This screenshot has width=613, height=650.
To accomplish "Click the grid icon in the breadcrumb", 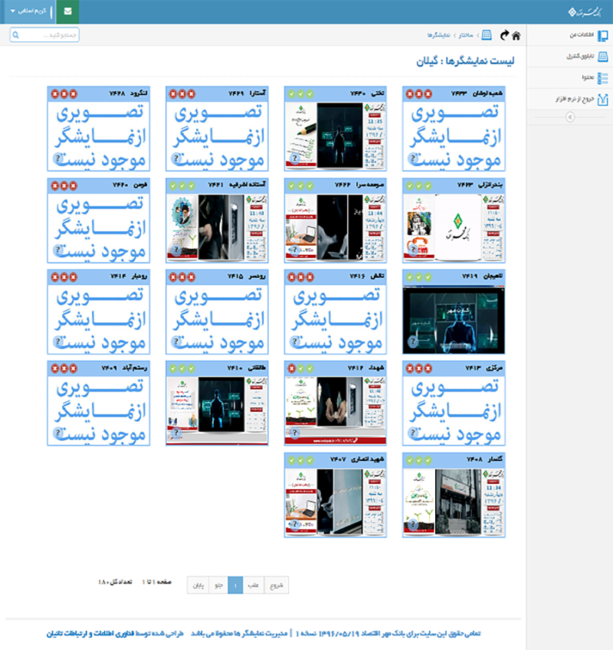I will [x=487, y=35].
